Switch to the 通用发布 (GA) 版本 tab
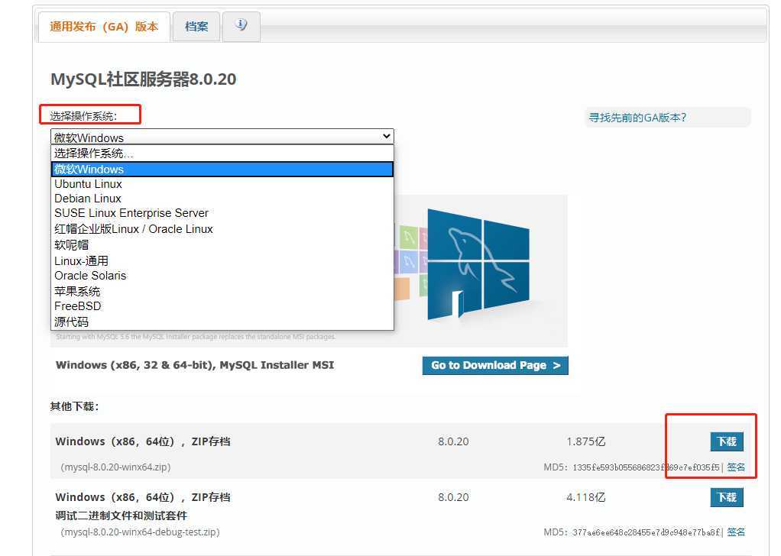781x556 pixels. (104, 27)
